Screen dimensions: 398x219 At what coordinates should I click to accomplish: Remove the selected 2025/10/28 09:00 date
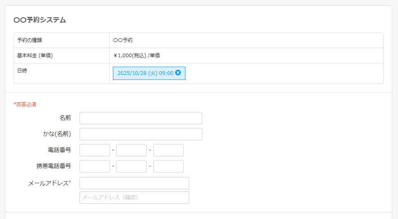tap(178, 73)
